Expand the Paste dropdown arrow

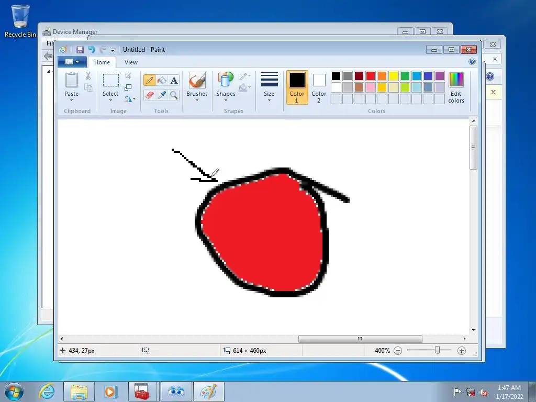71,100
